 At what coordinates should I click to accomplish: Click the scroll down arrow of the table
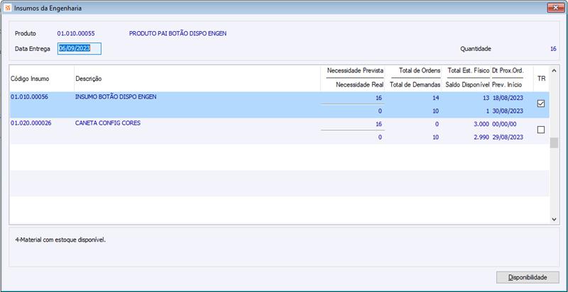(x=554, y=219)
